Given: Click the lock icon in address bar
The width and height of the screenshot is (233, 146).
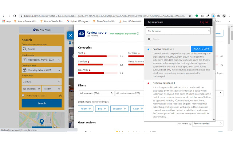Looking at the screenshot, I should coord(21,16).
